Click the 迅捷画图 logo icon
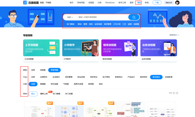Image resolution: width=195 pixels, height=117 pixels. [x=25, y=3]
